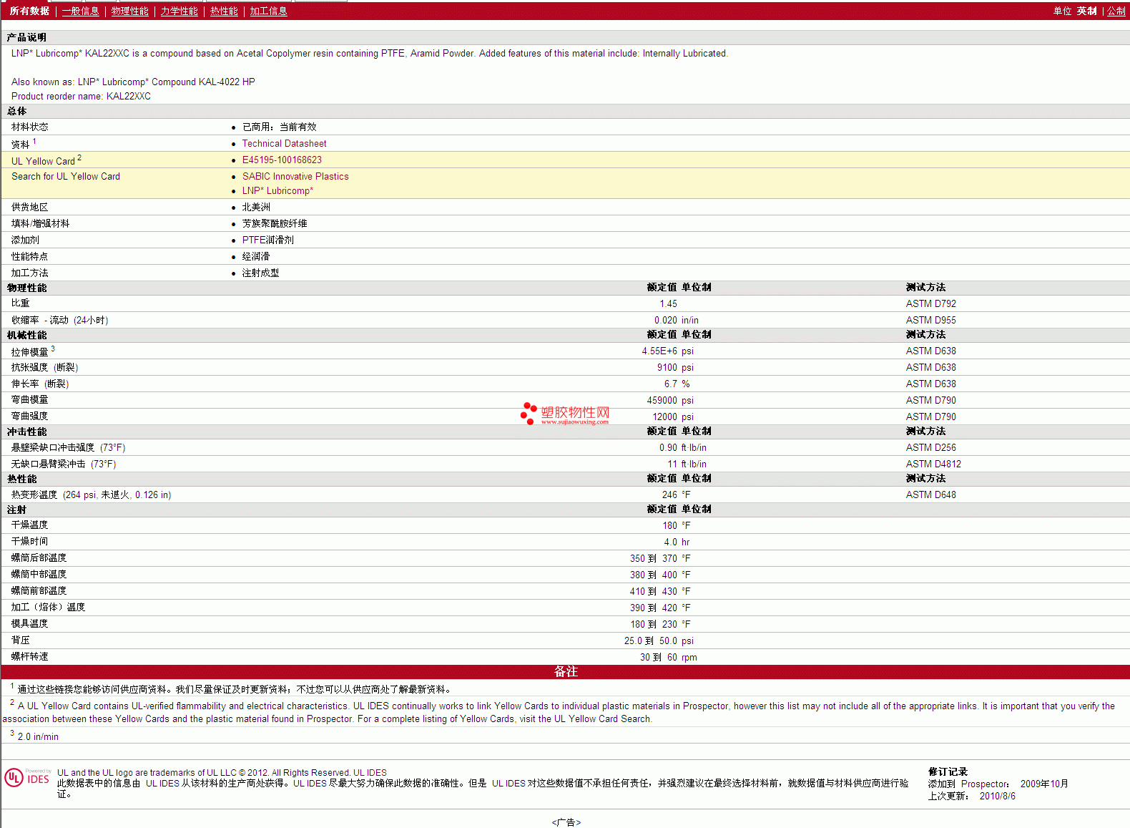Open the 物理性能 tab
Viewport: 1130px width, 828px height.
click(x=129, y=11)
